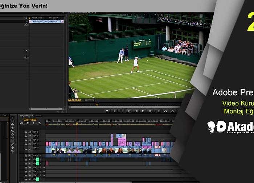
Task: Select the Slip tool
Action: click(x=12, y=138)
